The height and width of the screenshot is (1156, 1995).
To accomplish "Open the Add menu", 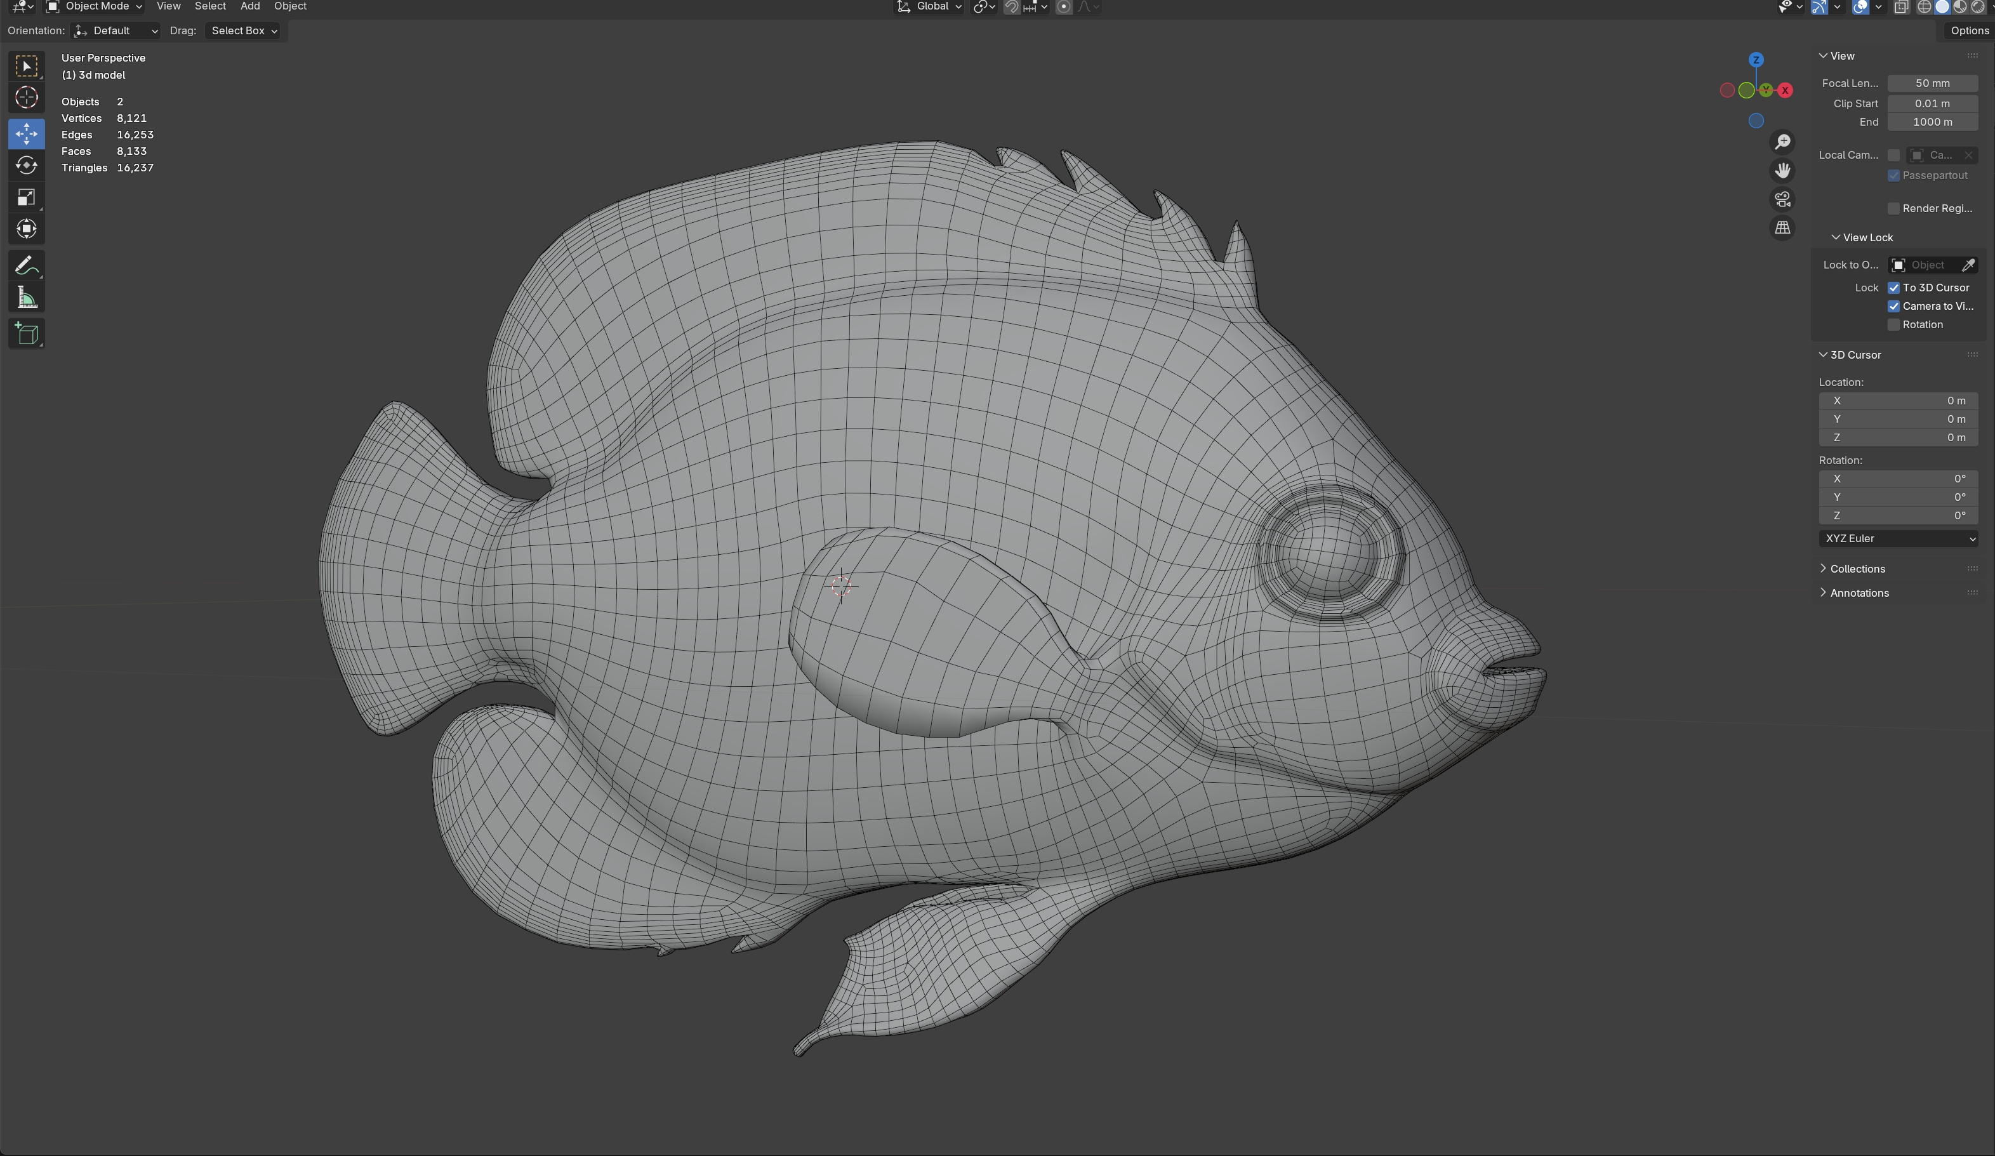I will click(x=249, y=6).
